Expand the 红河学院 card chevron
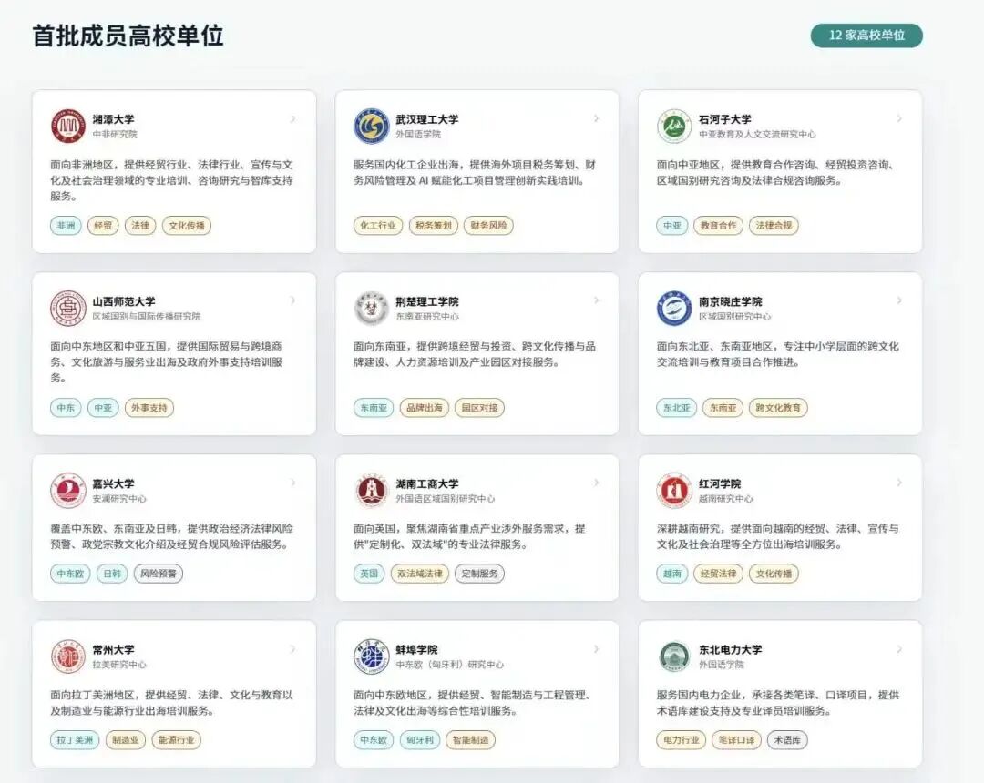This screenshot has height=783, width=984. tap(899, 483)
